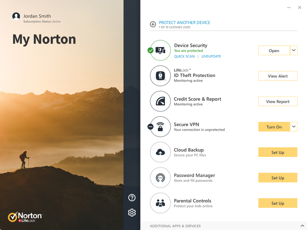Run a Quick Scan
The image size is (307, 230).
click(185, 56)
